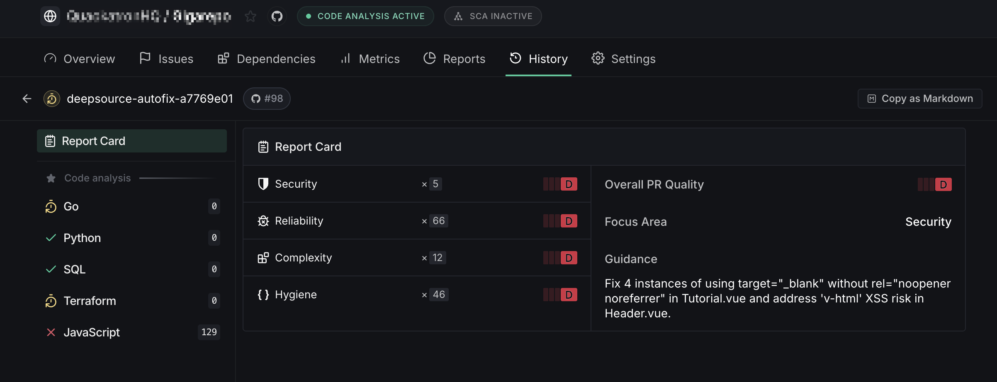Screen dimensions: 997x382
Task: Click the SCA Inactive status badge
Action: click(x=493, y=16)
